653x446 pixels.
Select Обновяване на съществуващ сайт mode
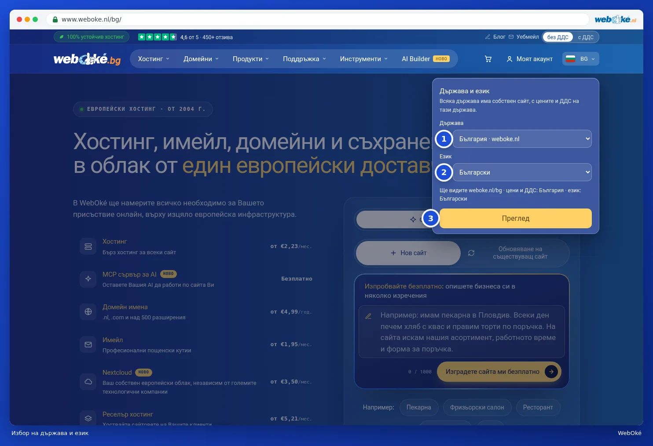515,253
